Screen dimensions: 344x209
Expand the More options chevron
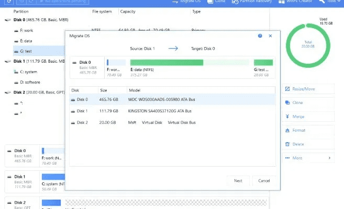[x=329, y=157]
